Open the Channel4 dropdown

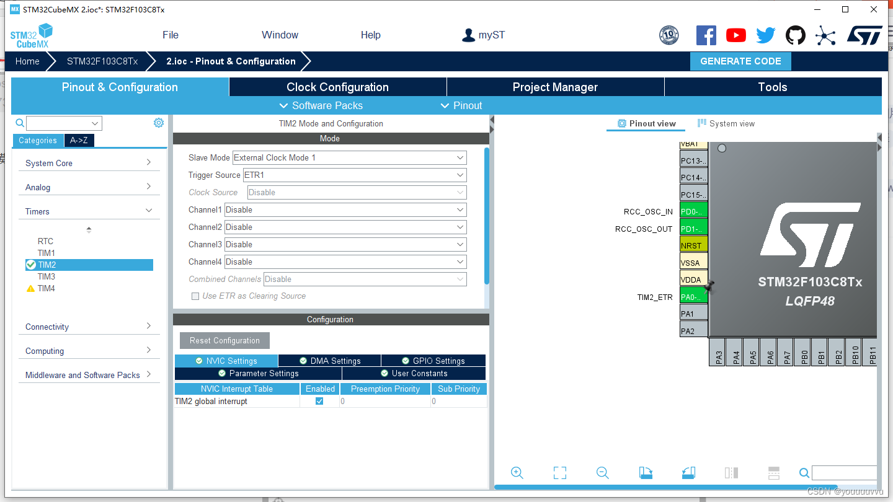click(345, 262)
